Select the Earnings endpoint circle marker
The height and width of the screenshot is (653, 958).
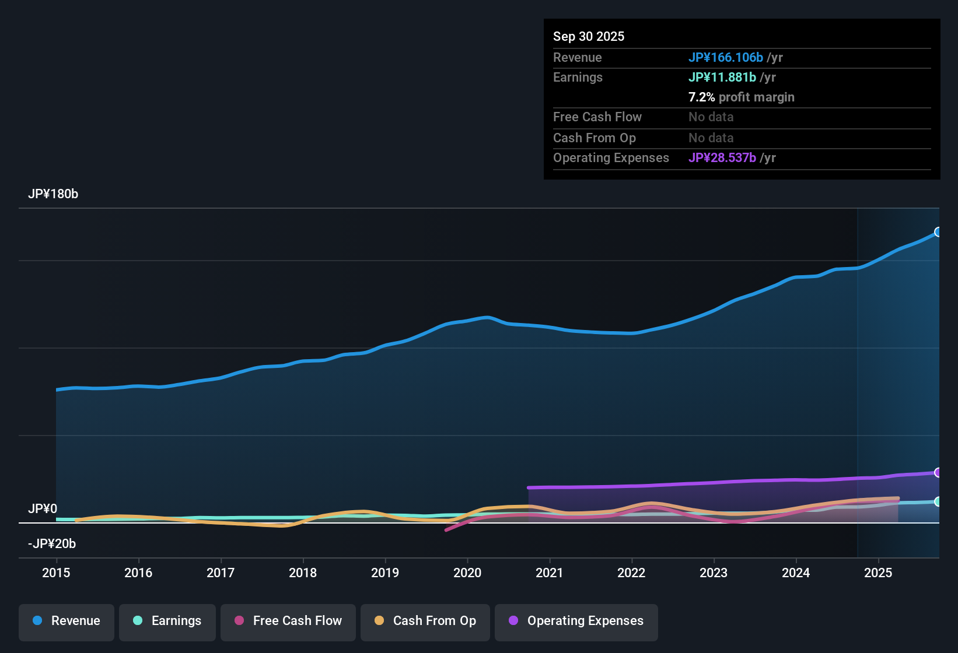938,500
